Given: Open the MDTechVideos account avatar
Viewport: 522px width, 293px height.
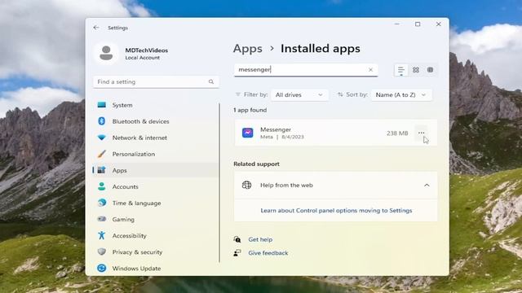Looking at the screenshot, I should 106,53.
